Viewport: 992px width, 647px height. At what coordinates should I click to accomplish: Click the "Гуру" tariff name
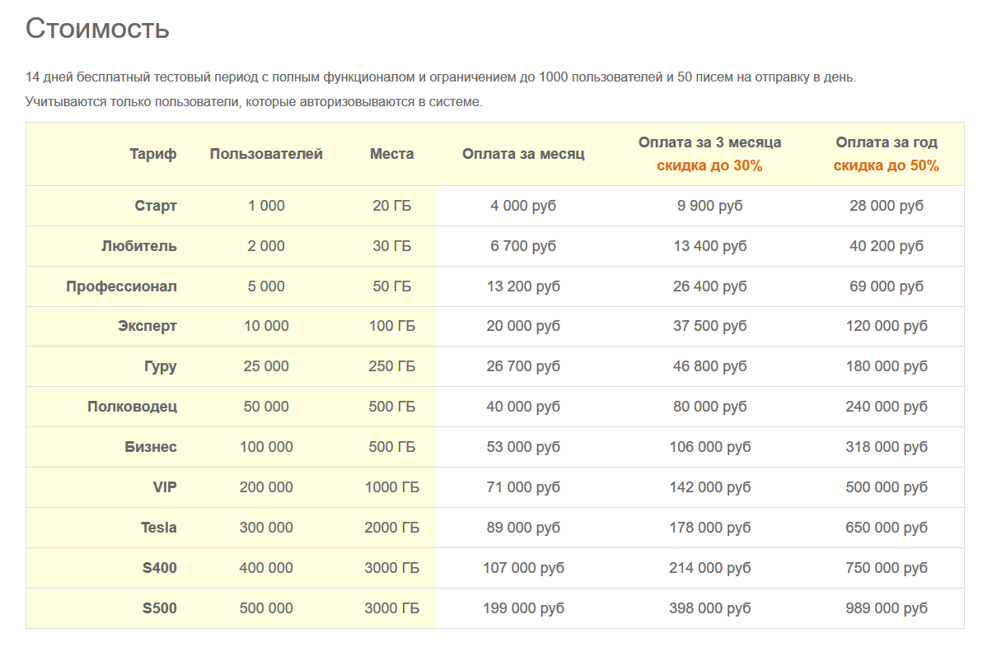click(x=160, y=366)
